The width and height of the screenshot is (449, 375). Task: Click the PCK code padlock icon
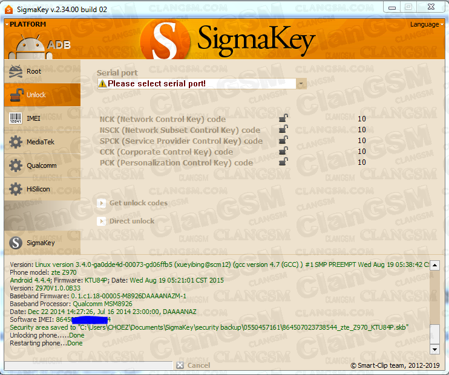(283, 162)
